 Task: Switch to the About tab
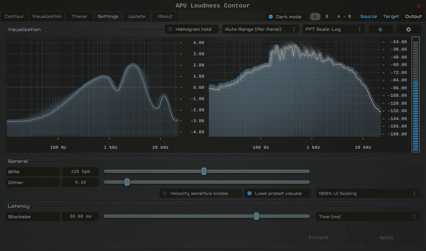pos(165,17)
